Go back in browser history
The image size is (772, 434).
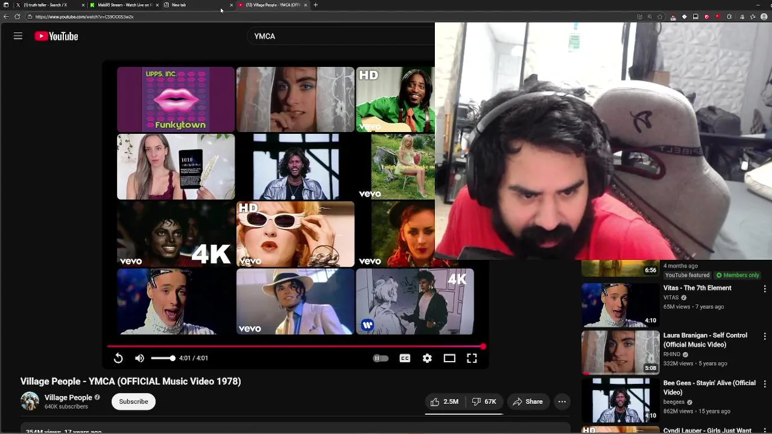tap(6, 17)
